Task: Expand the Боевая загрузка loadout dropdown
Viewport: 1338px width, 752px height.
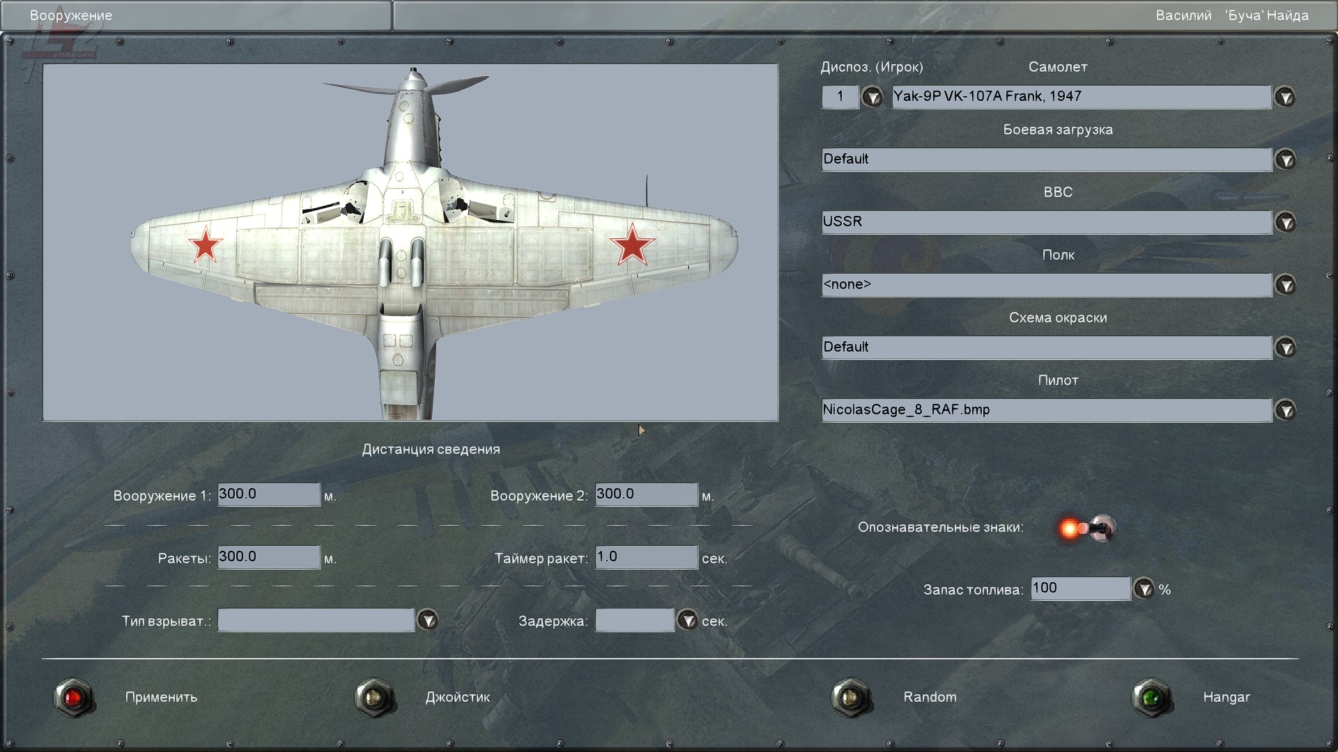Action: (1285, 159)
